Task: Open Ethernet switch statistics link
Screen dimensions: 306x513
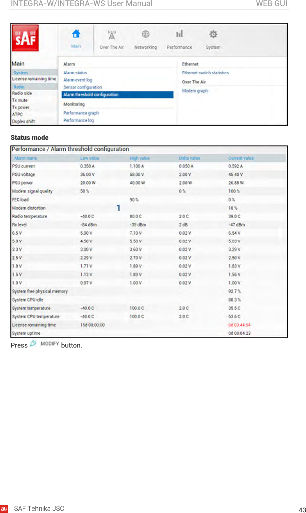Action: point(205,73)
